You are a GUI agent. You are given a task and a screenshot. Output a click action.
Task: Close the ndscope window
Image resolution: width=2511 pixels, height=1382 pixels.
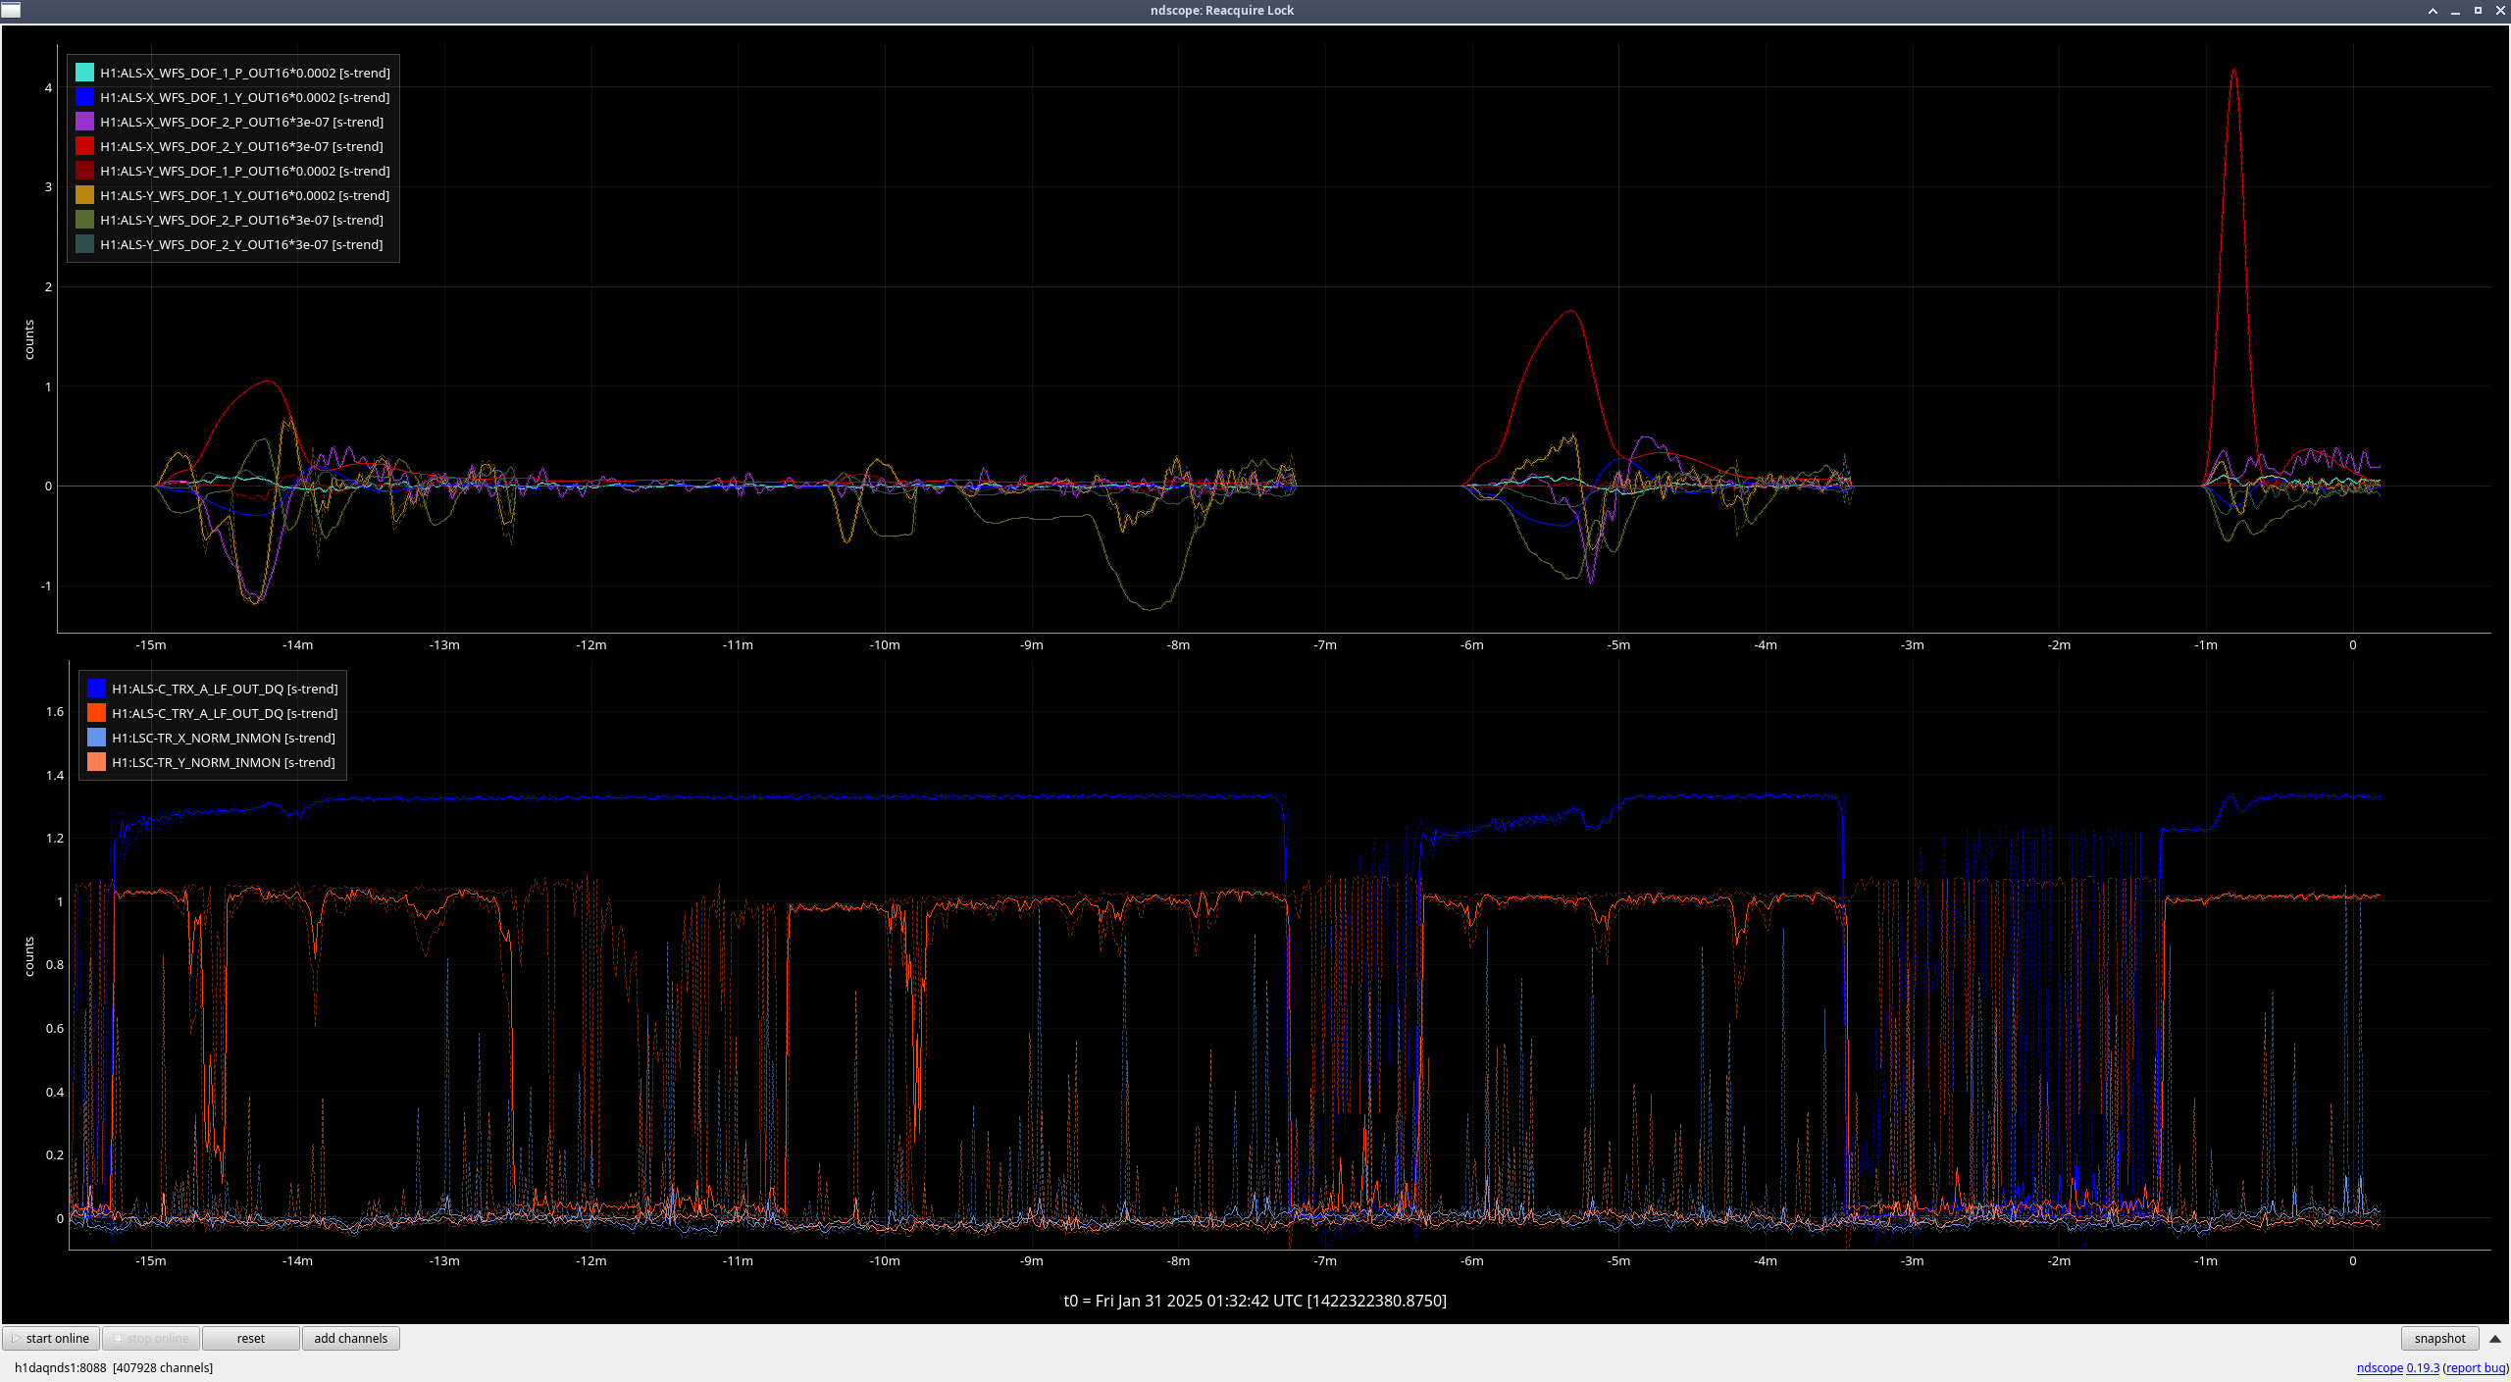(x=2500, y=11)
